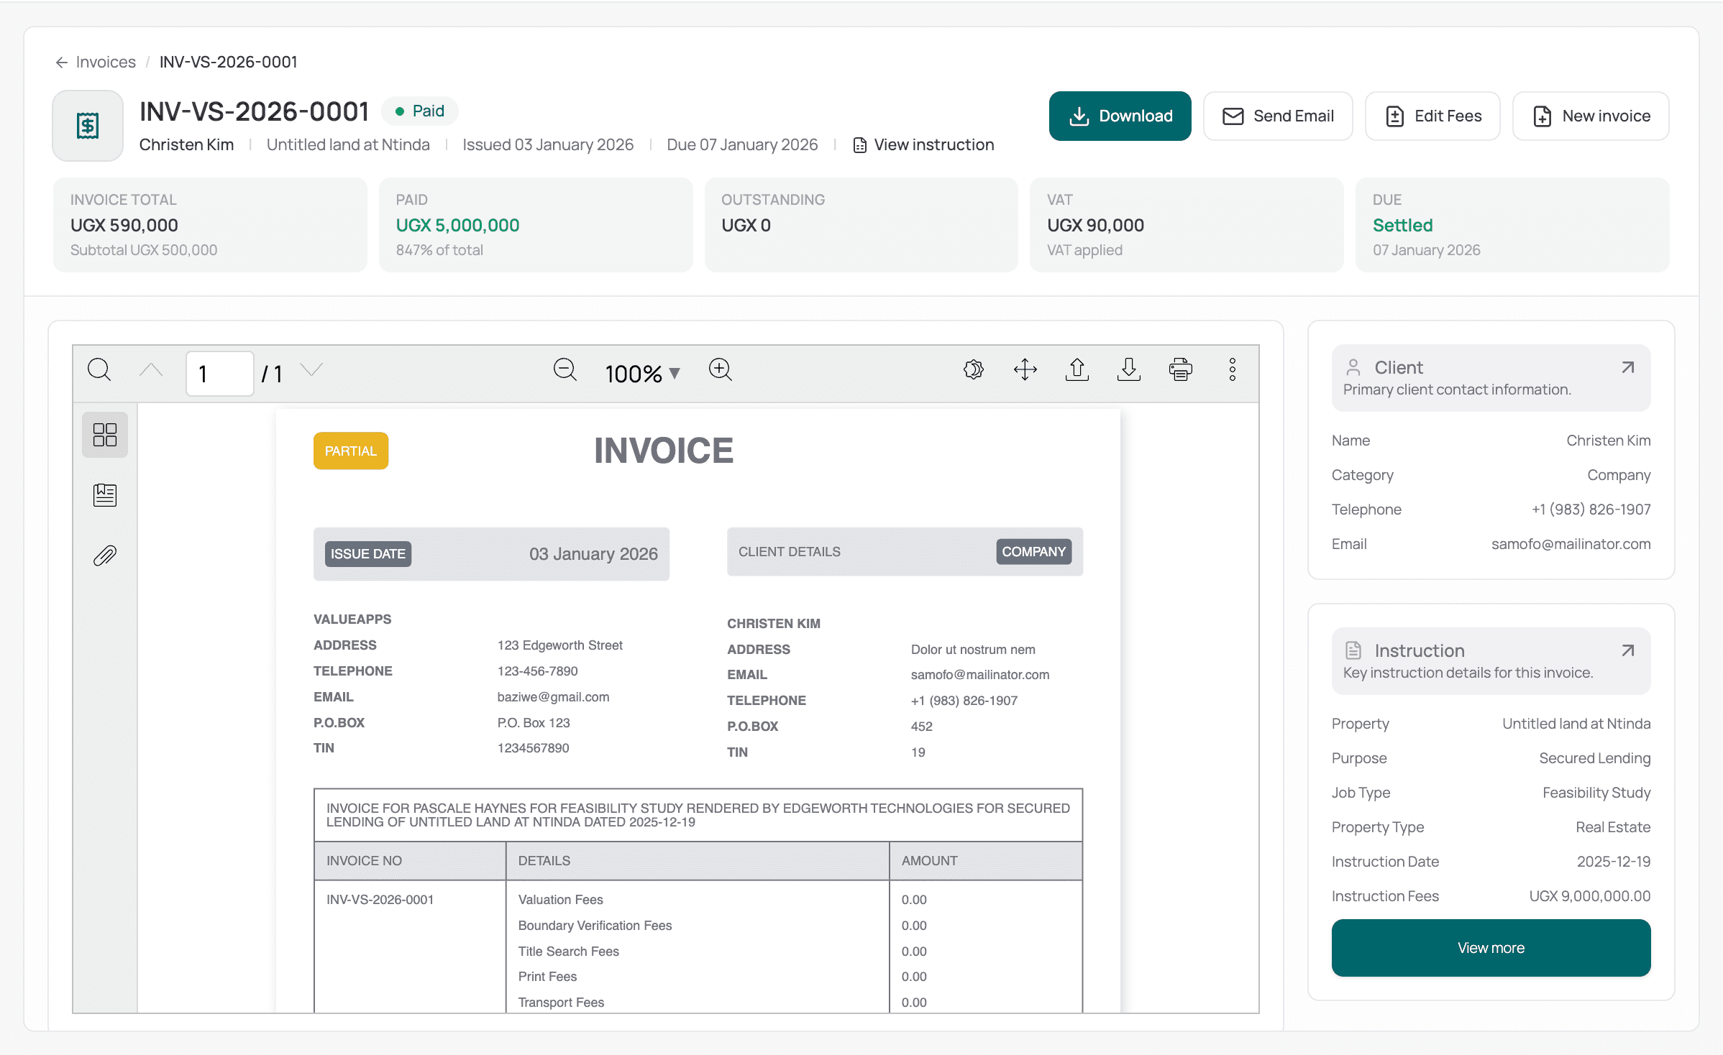The width and height of the screenshot is (1723, 1055).
Task: Click the INV-VS-2026-0001 table cell
Action: pyautogui.click(x=380, y=900)
